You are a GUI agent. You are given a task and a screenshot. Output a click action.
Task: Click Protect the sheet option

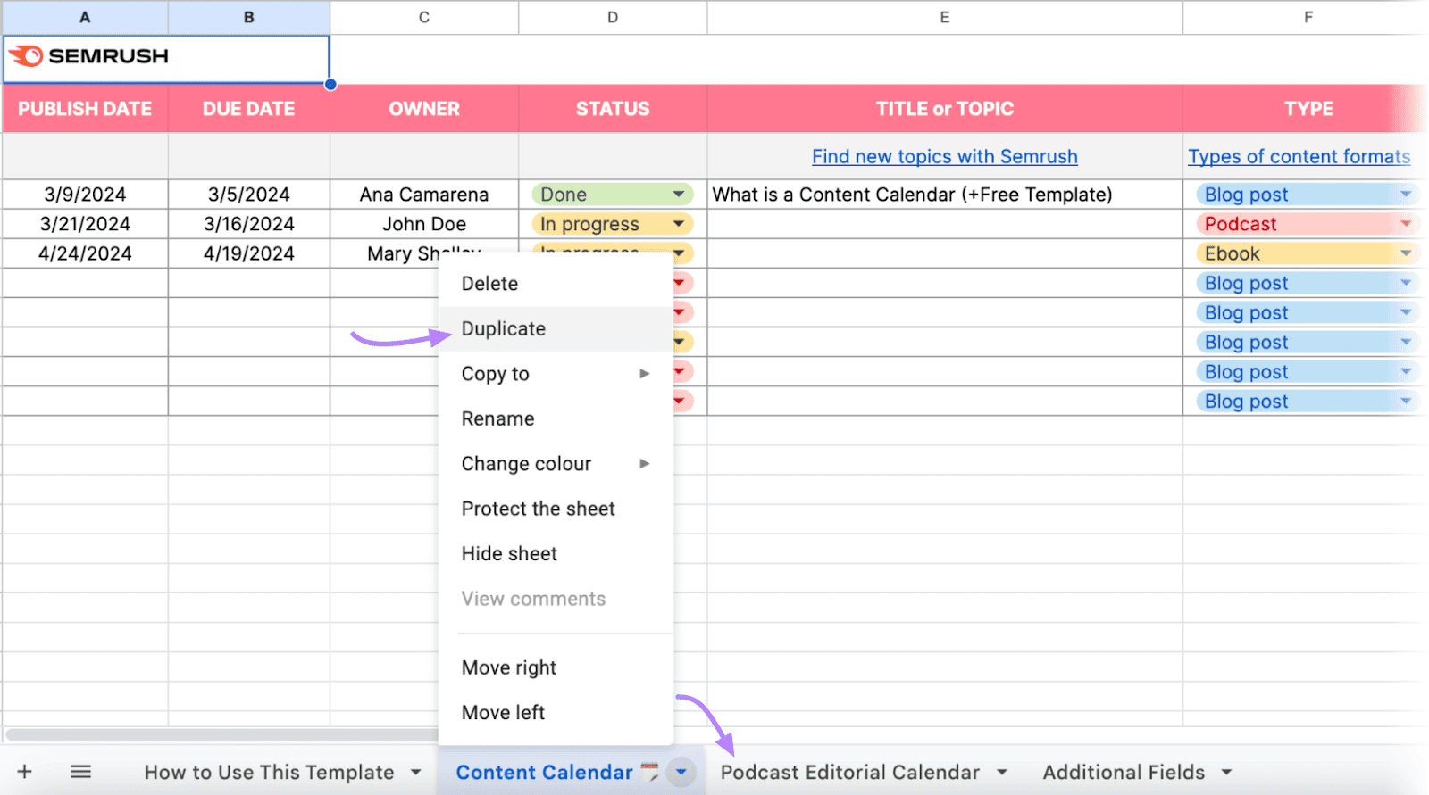pos(538,509)
